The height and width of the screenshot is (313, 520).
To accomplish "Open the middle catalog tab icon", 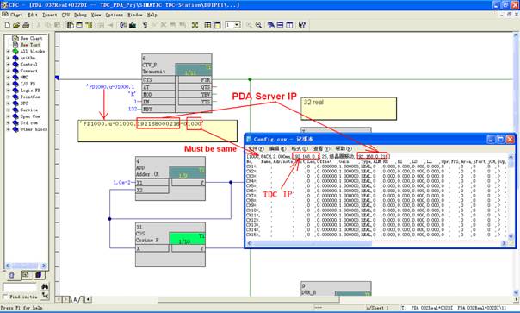I will click(25, 275).
